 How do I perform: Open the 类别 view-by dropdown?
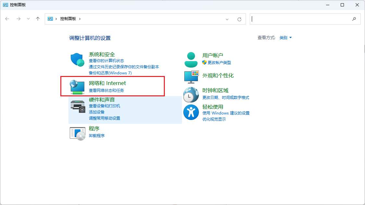coord(286,38)
